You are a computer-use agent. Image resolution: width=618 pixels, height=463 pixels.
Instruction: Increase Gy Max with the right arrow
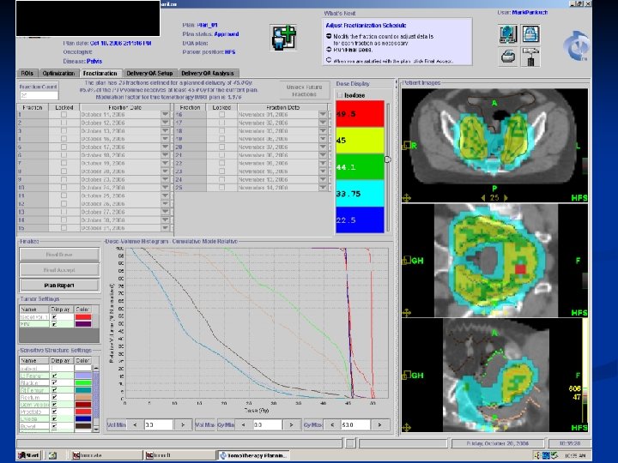[379, 424]
